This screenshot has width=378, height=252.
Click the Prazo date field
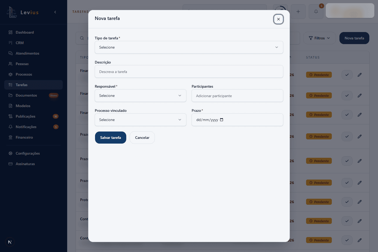point(237,120)
